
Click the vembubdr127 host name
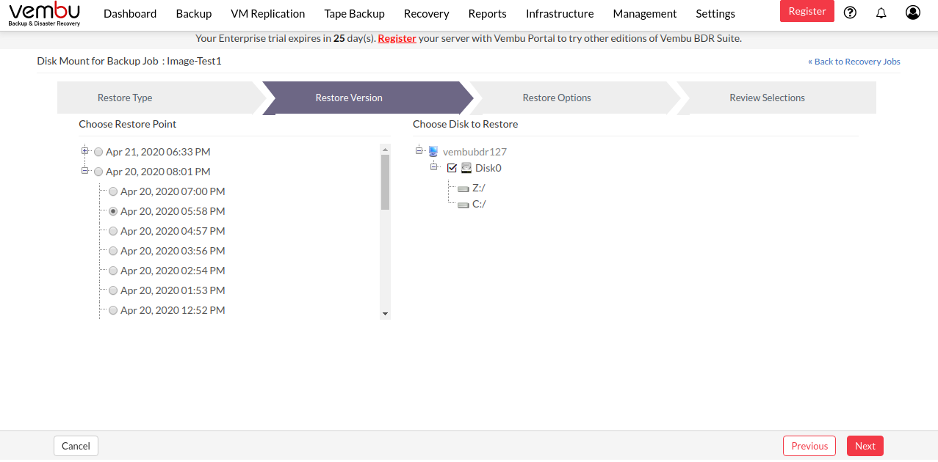click(x=475, y=152)
